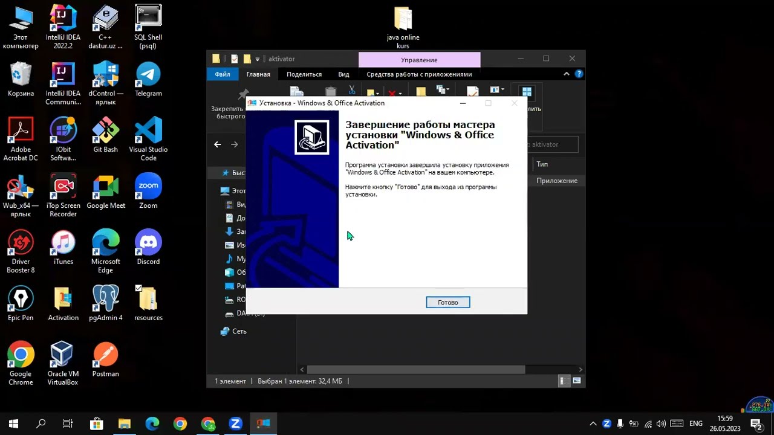Open Средства работы с приложениями tab
This screenshot has width=774, height=435.
pos(419,74)
